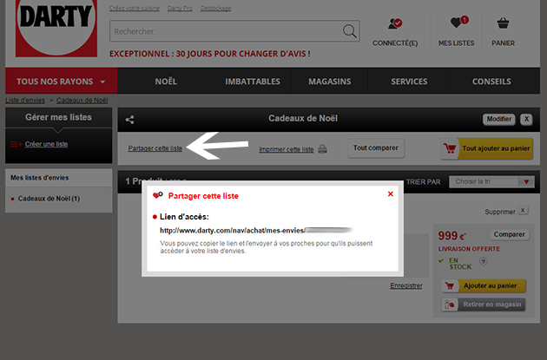547x360 pixels.
Task: Open the Connecté(e) account icon
Action: [395, 25]
